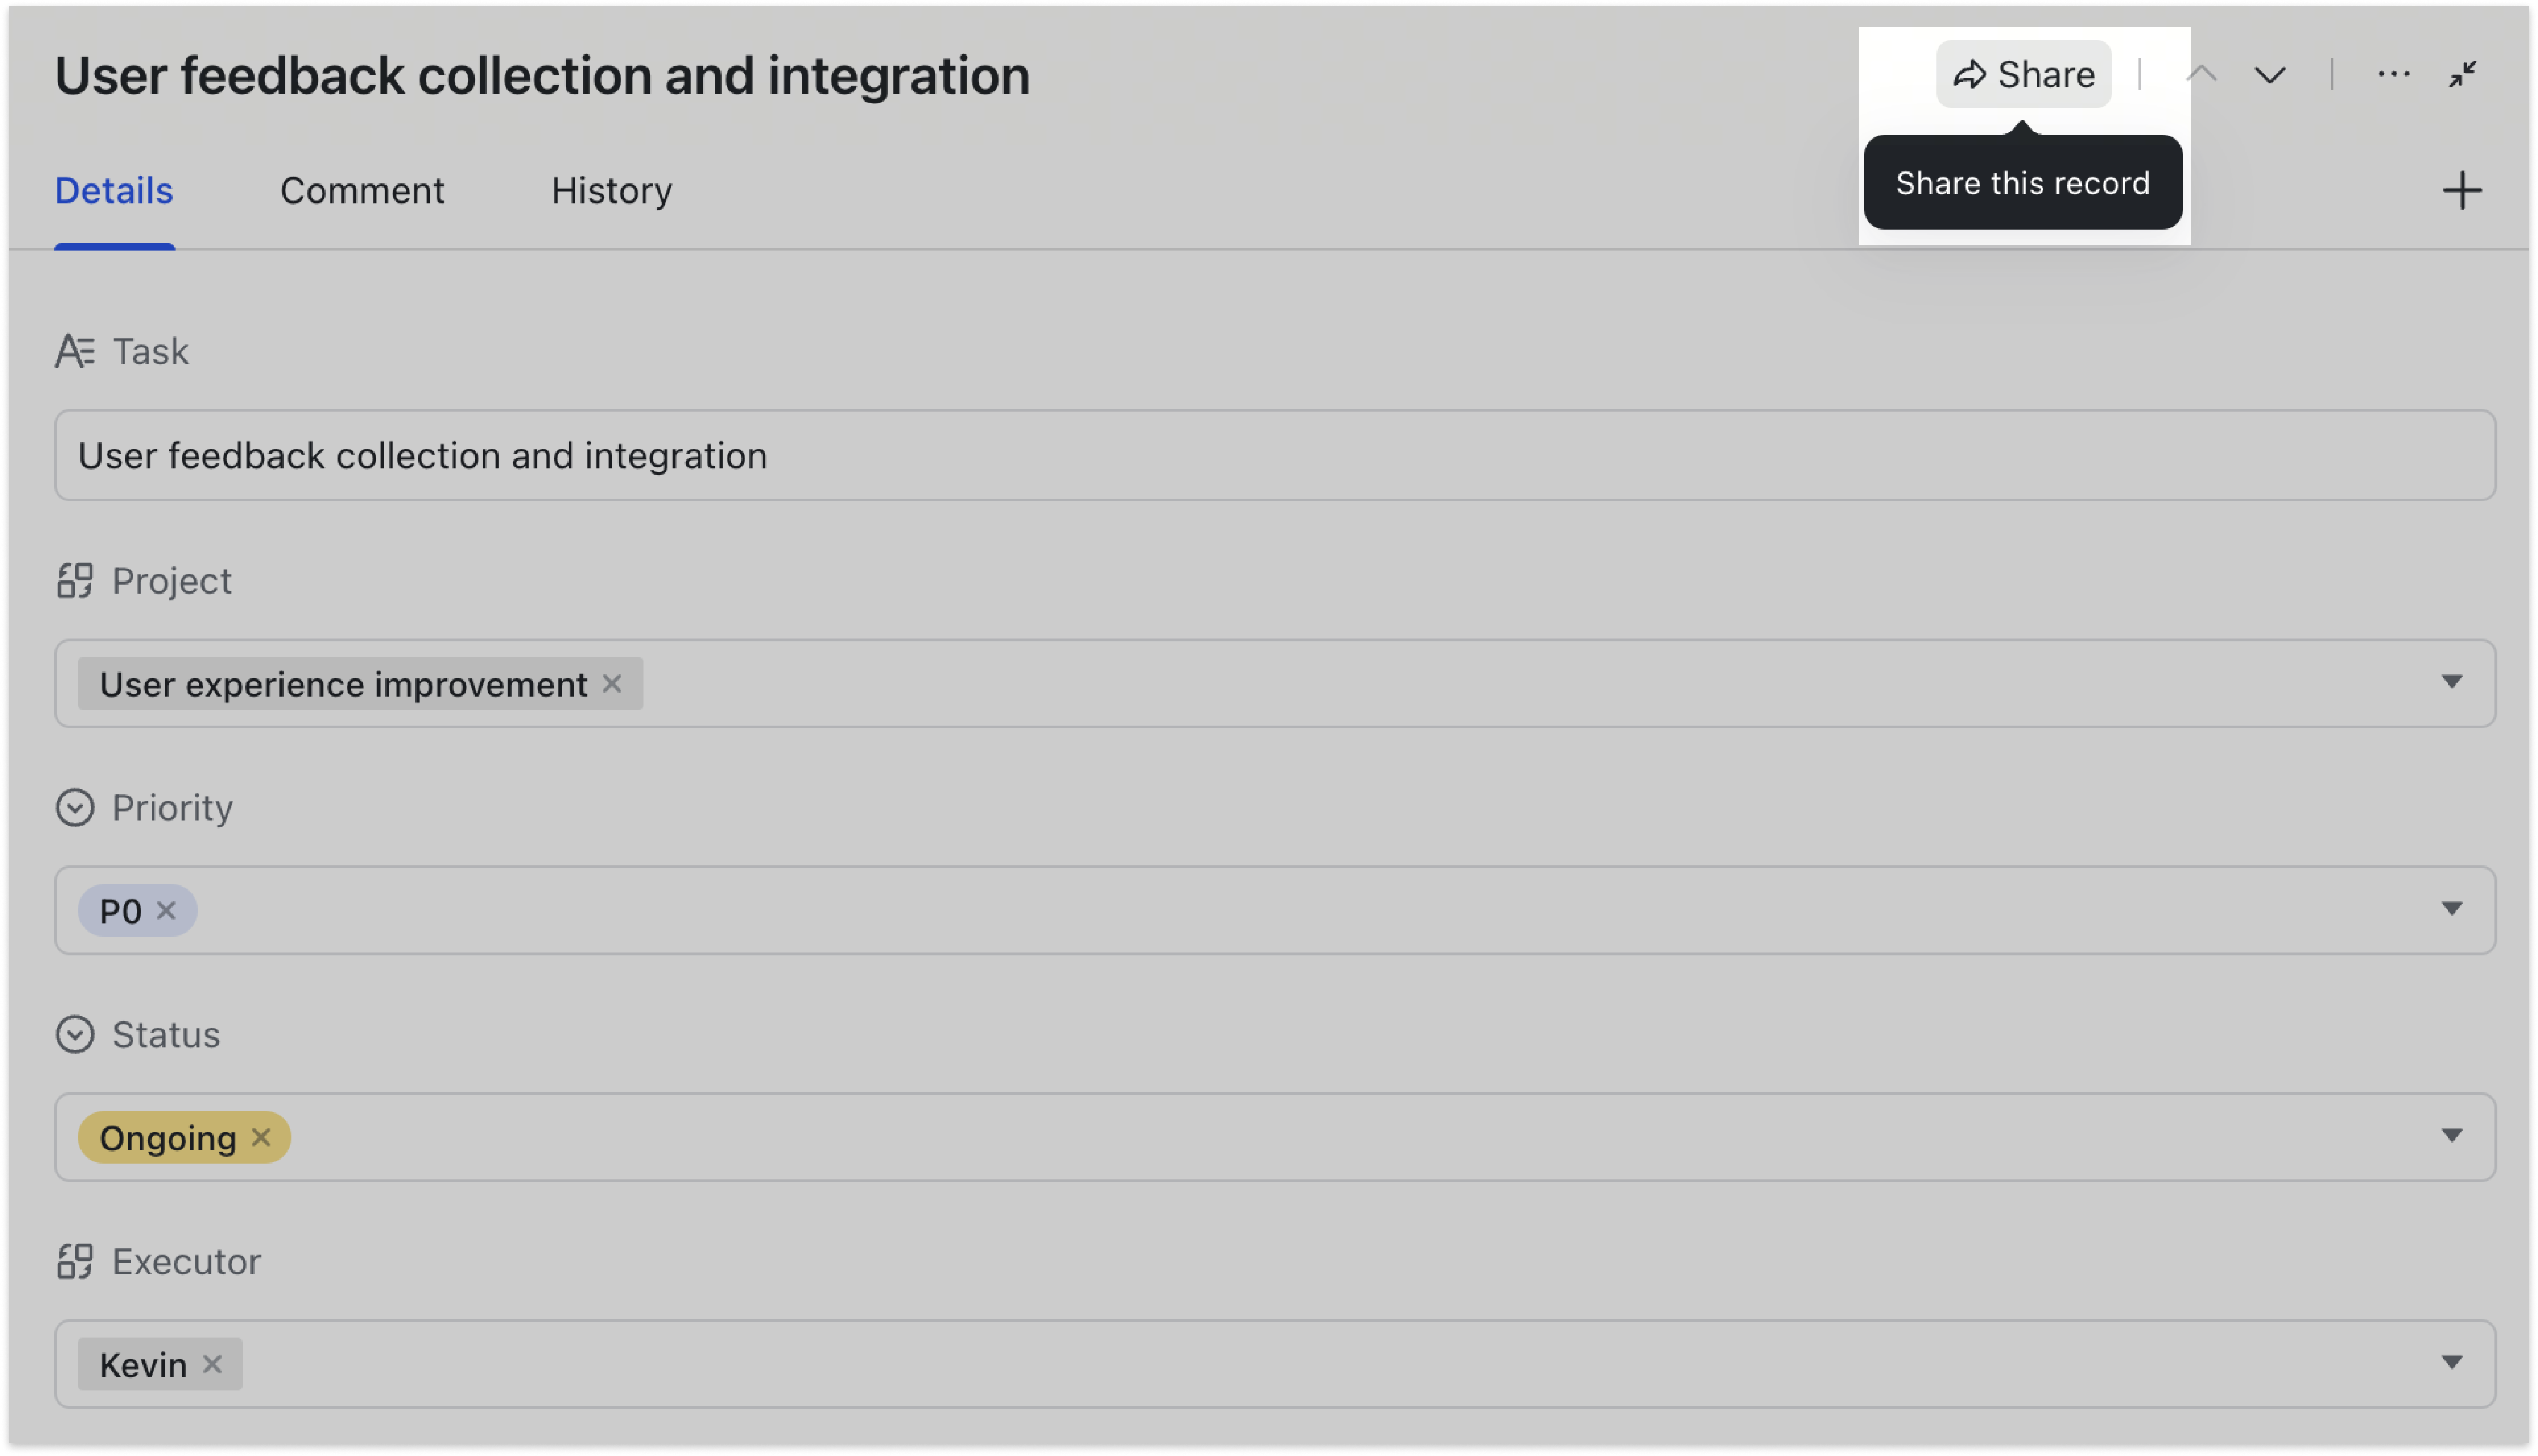This screenshot has height=1456, width=2538.
Task: Expand the Priority dropdown arrow
Action: tap(2451, 909)
